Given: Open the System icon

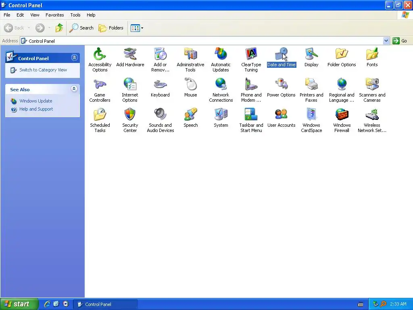Looking at the screenshot, I should click(221, 115).
